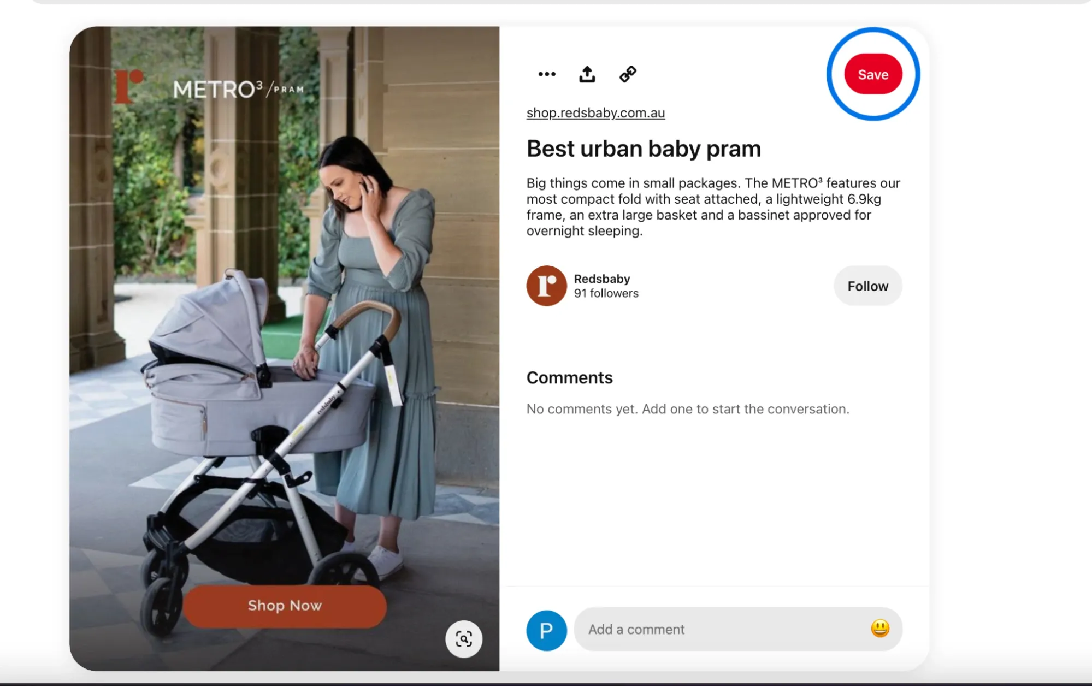Click the Best urban baby pram title
The height and width of the screenshot is (687, 1092).
644,149
